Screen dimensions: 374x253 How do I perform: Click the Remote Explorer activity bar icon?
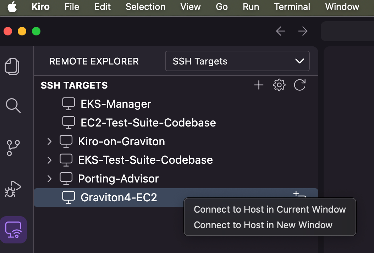coord(13,229)
